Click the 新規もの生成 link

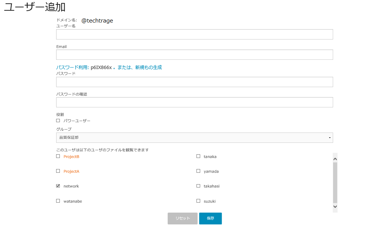(x=148, y=68)
